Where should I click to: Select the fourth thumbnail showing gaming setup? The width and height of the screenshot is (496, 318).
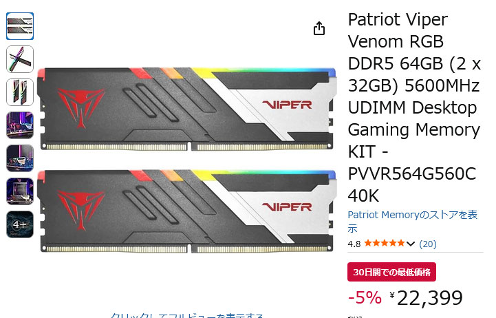coord(20,125)
